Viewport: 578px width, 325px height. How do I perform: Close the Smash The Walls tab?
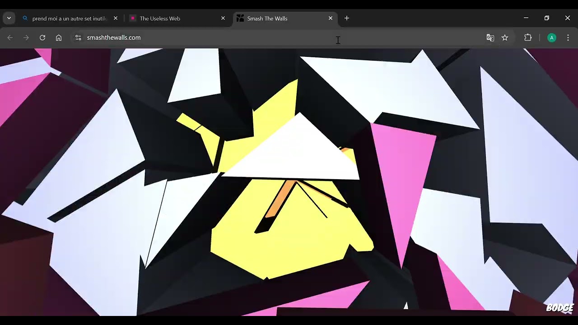click(331, 19)
